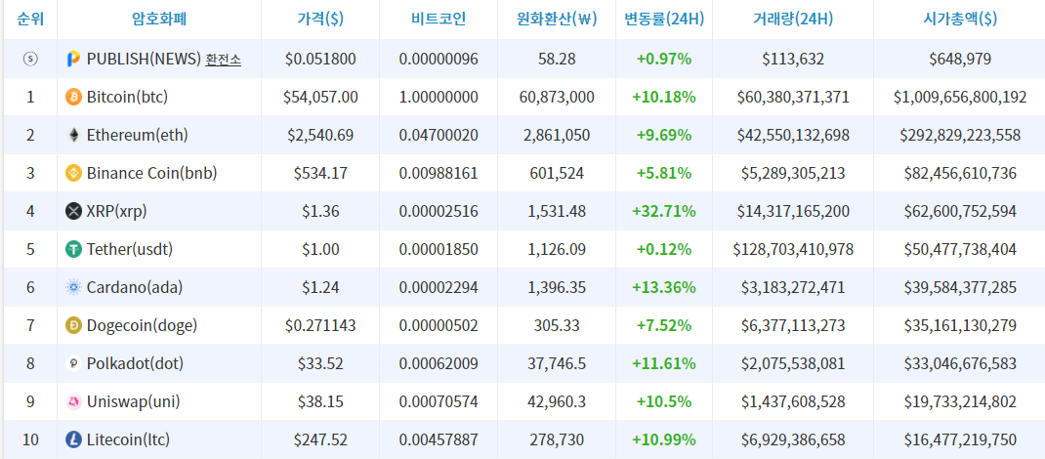Image resolution: width=1045 pixels, height=459 pixels.
Task: Select Litecoin price $247.52
Action: point(320,440)
